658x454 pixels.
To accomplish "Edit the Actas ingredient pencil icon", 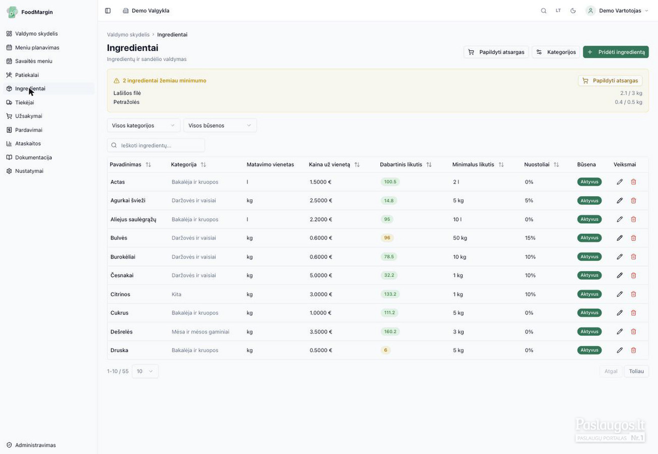I will click(x=620, y=182).
